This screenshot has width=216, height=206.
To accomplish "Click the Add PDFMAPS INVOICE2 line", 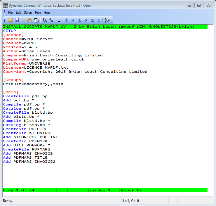I will (x=29, y=162).
